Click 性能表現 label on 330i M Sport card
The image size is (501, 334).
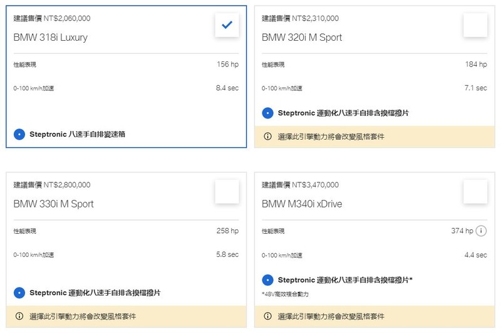pos(25,231)
